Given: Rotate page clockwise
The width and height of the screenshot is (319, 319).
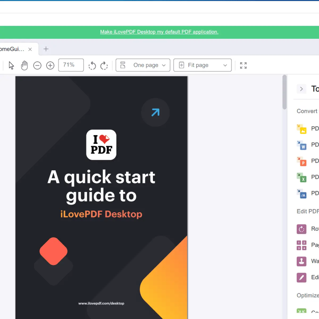Looking at the screenshot, I should pos(104,65).
